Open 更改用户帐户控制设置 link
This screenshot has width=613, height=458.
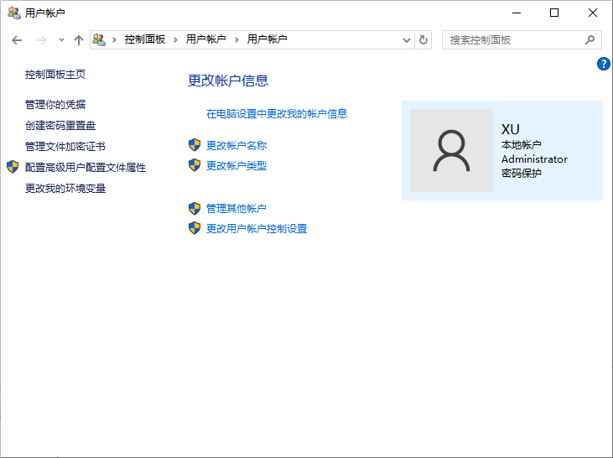pyautogui.click(x=257, y=229)
